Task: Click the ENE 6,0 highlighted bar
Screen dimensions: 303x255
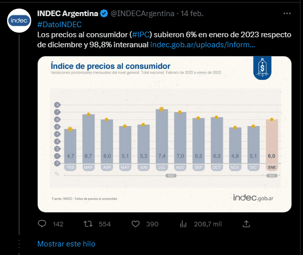Action: click(272, 146)
